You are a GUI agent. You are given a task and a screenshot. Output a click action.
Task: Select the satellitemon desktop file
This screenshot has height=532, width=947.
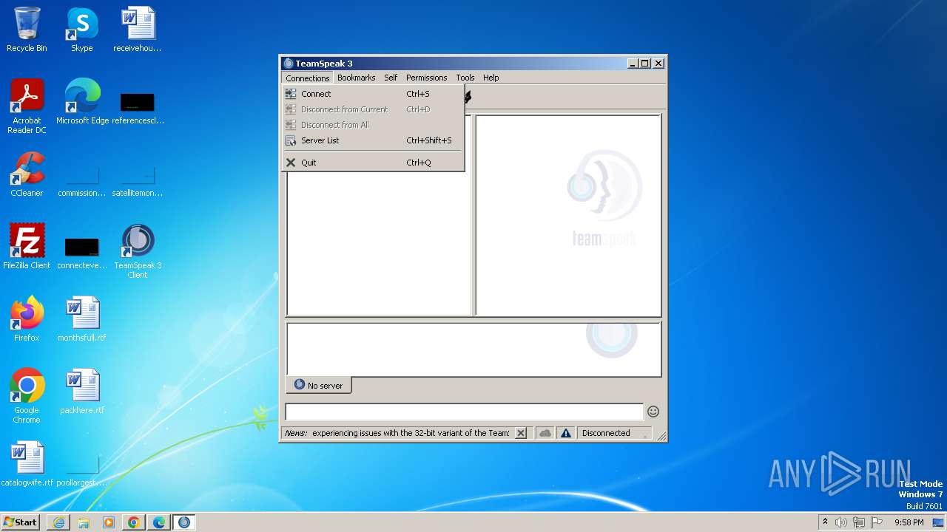tap(138, 180)
